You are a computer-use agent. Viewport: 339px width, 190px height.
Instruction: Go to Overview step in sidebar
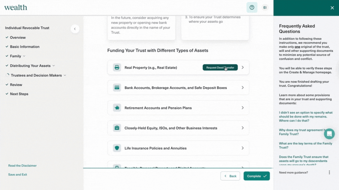18,37
